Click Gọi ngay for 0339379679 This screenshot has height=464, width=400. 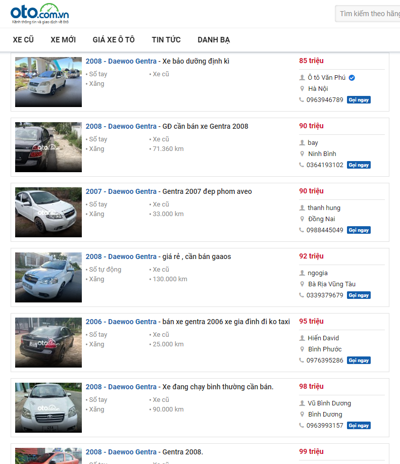(359, 295)
